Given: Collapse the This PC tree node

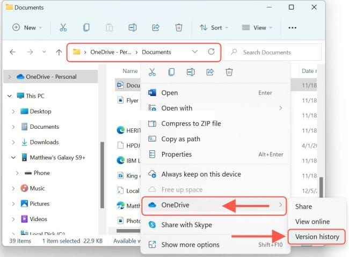Looking at the screenshot, I should pos(9,96).
